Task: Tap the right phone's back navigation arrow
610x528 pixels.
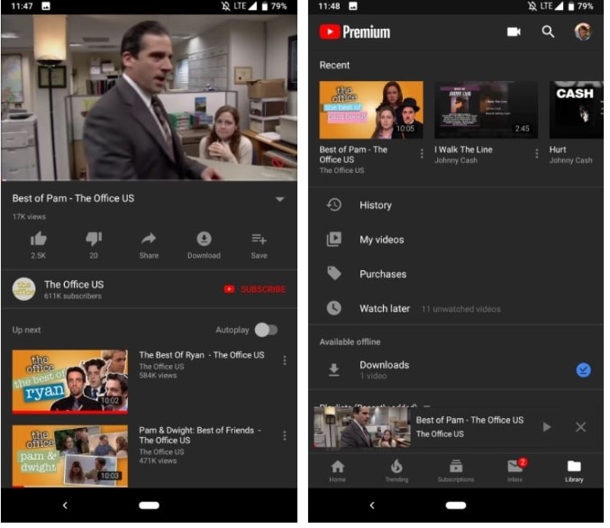Action: 372,505
